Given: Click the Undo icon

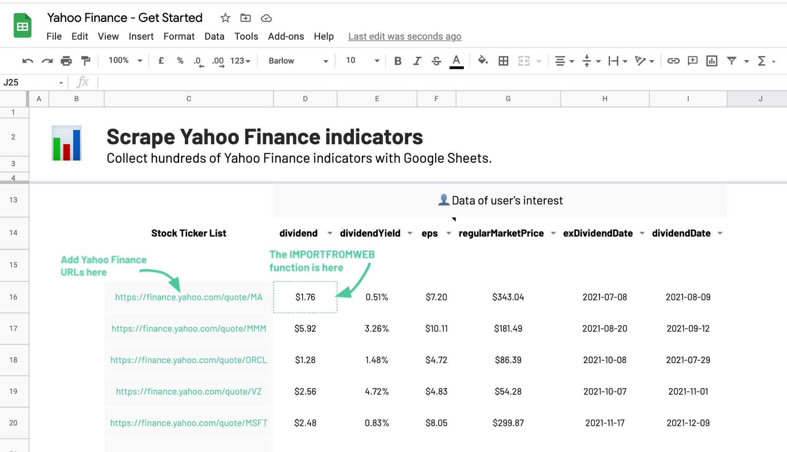Looking at the screenshot, I should point(28,61).
